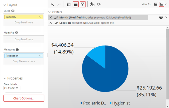Image resolution: width=169 pixels, height=108 pixels.
Task: Remove the Location filter
Action: pos(51,23)
